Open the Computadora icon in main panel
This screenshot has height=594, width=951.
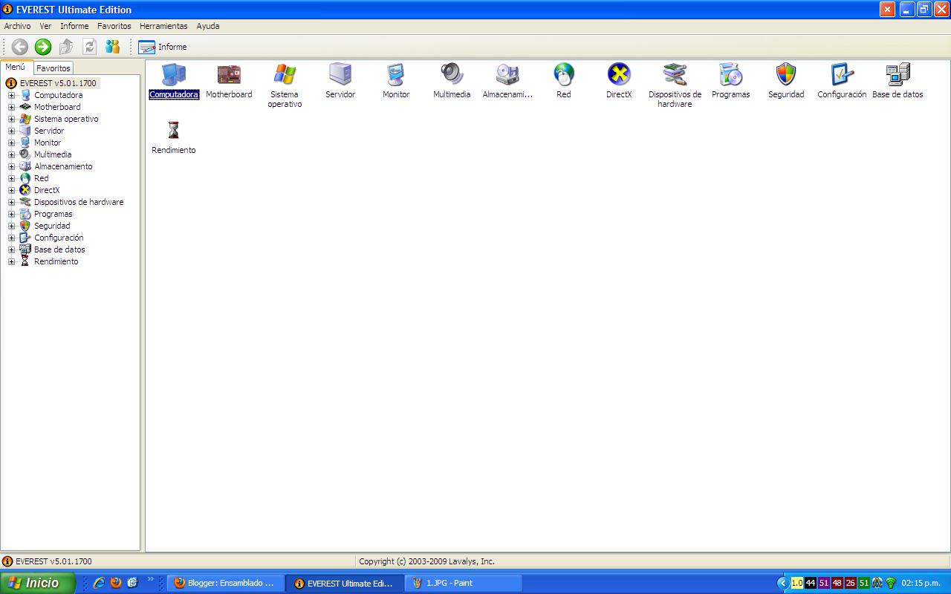(174, 75)
